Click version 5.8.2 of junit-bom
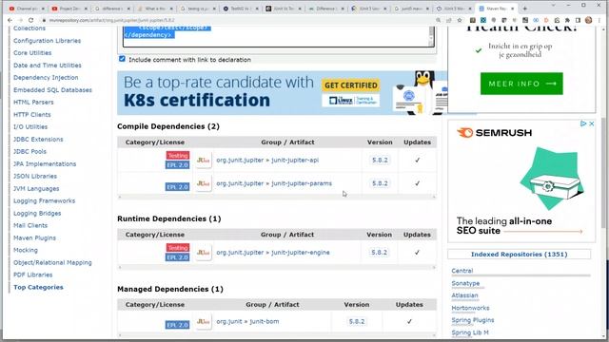This screenshot has width=609, height=342. tap(357, 321)
